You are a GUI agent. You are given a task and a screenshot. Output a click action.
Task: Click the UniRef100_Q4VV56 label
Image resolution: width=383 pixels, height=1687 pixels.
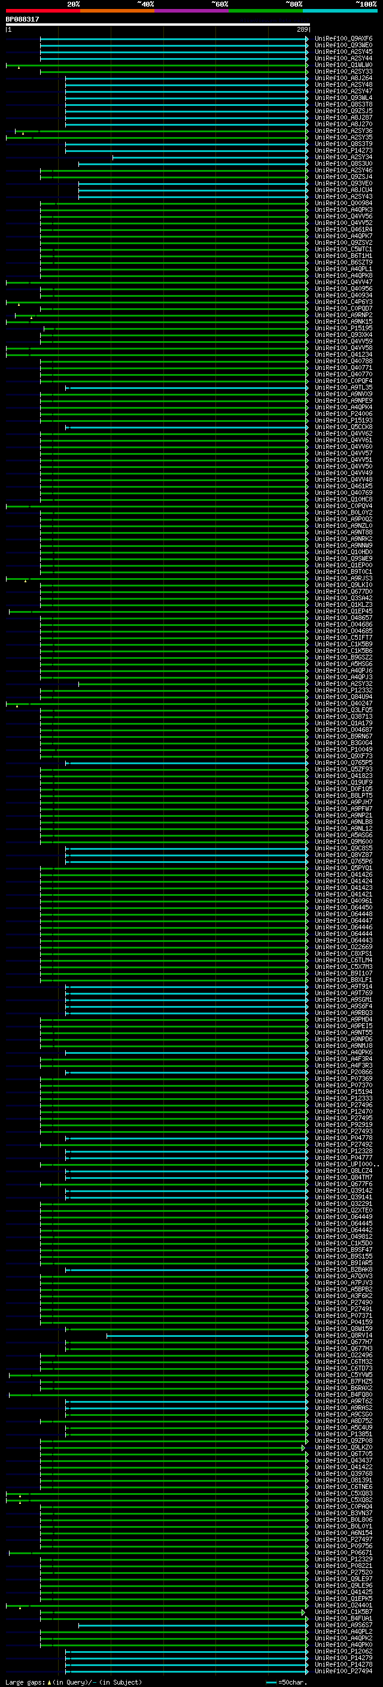point(344,216)
